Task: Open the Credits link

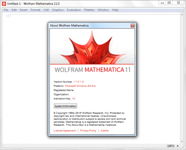Action: click(105, 131)
